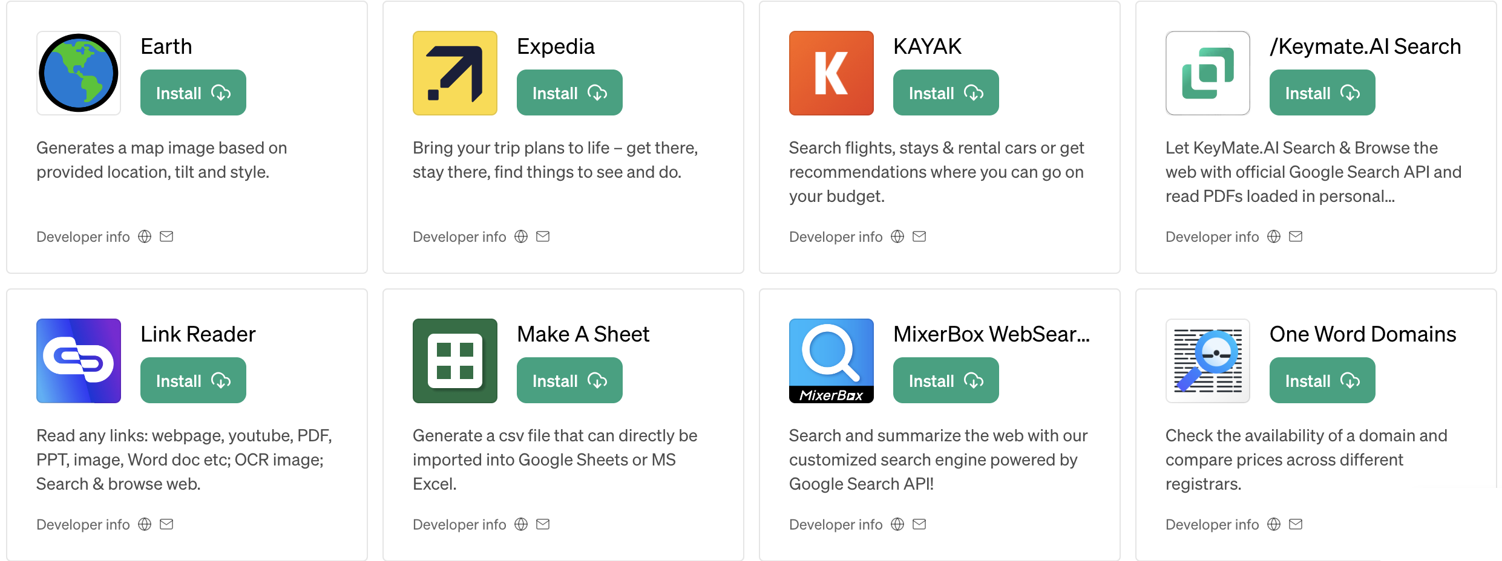Screen dimensions: 1502x561
Task: Open Earth developer website globe icon
Action: 145,236
